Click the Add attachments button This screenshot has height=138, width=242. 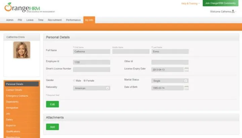[52, 127]
